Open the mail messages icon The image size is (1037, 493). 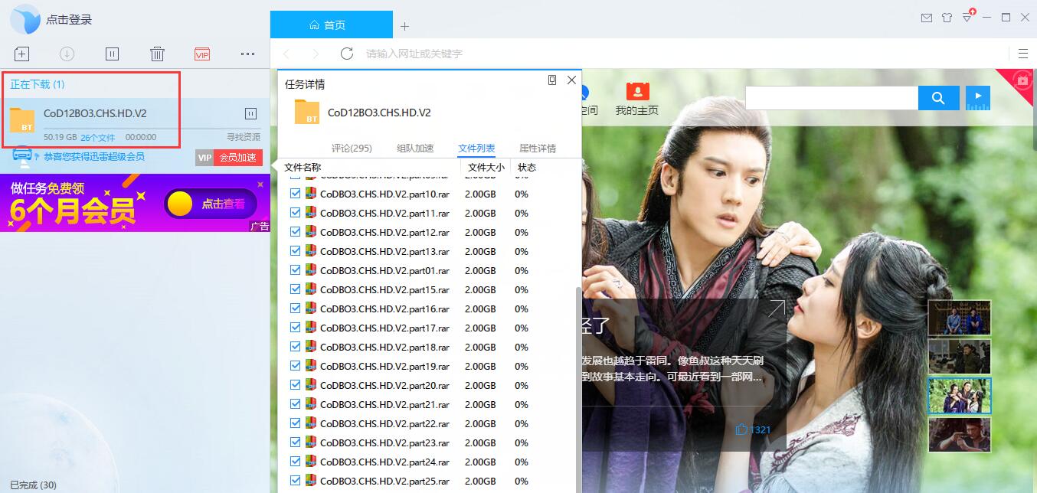(x=927, y=18)
